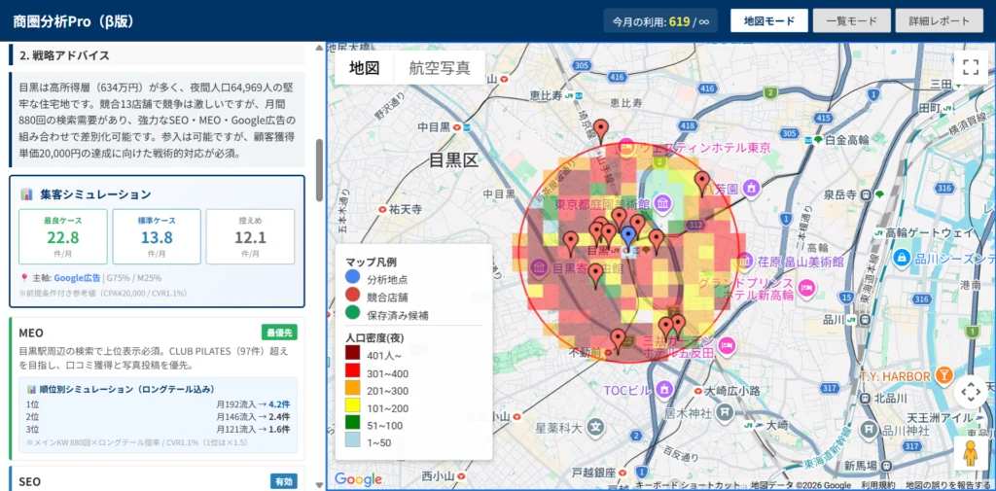Click the 保存済み候補 green legend dot
Screen dimensions: 996x491
(x=352, y=312)
